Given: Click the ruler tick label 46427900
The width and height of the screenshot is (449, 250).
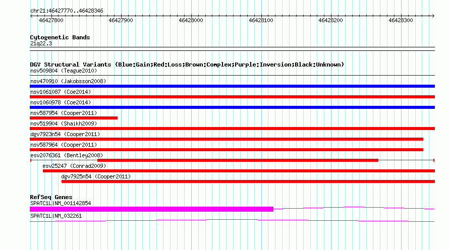Looking at the screenshot, I should click(x=121, y=20).
